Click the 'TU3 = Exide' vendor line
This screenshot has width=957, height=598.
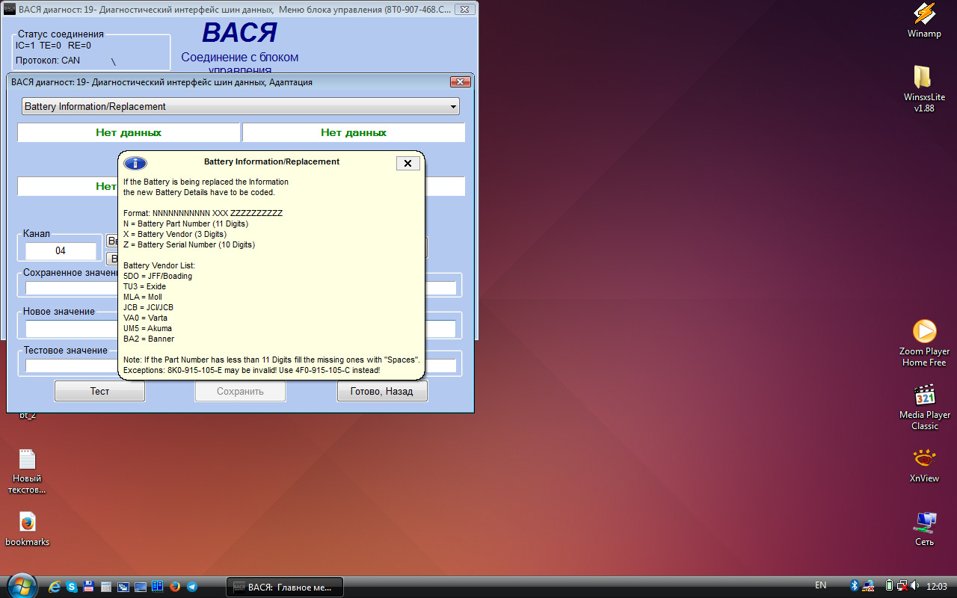point(145,286)
